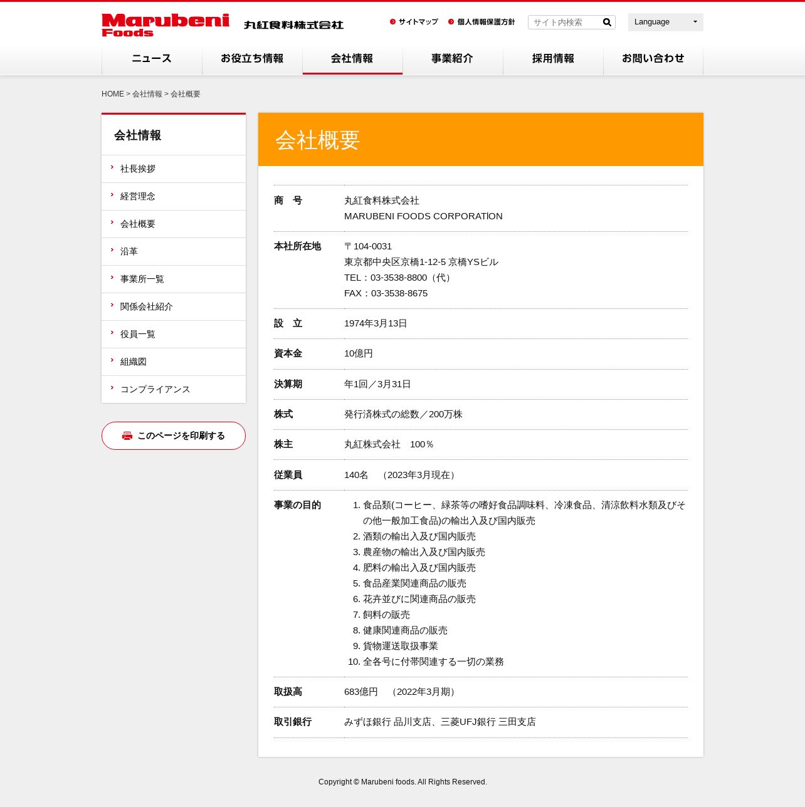Click the 会社情報 sidebar heading
Image resolution: width=805 pixels, height=807 pixels.
tap(138, 135)
